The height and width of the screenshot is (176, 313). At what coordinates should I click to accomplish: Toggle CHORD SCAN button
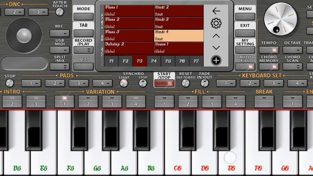(292, 66)
